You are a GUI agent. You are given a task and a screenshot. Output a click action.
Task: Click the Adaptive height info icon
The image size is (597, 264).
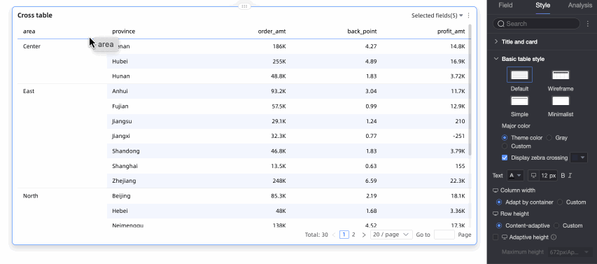554,237
